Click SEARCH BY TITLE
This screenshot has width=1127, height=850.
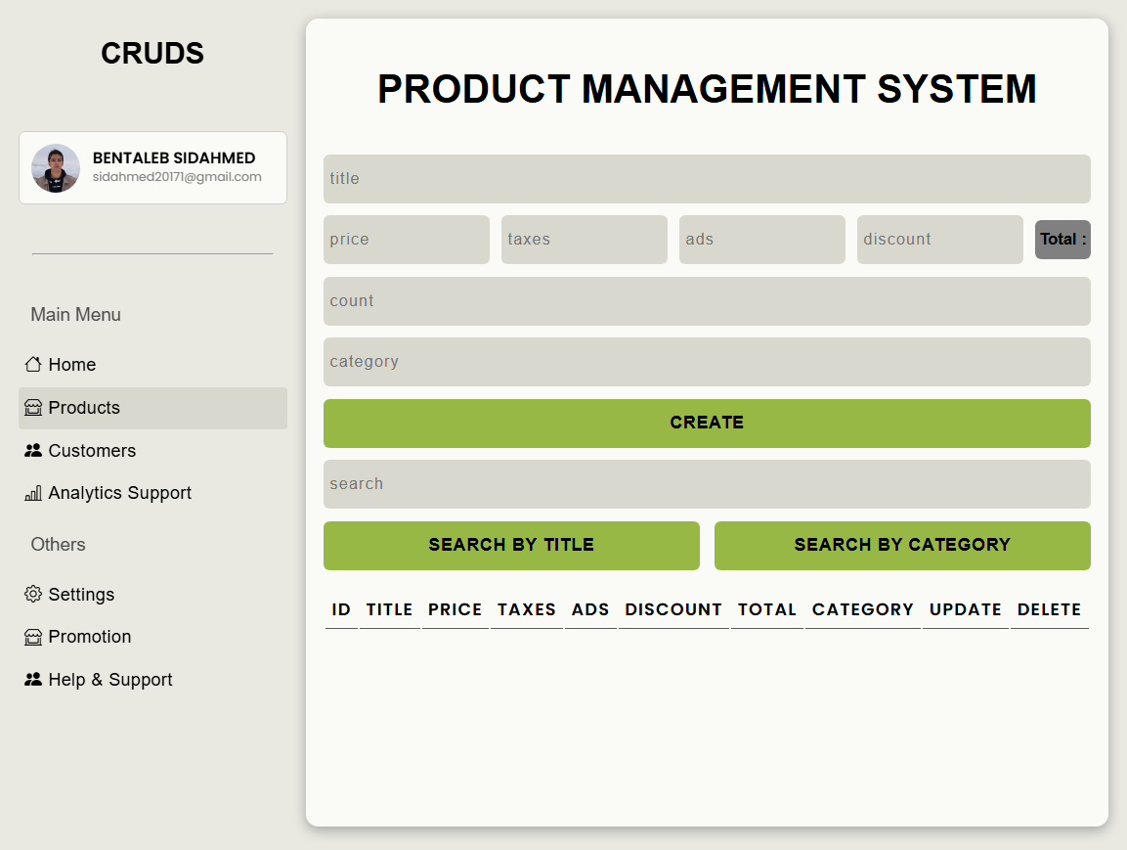[x=511, y=545]
